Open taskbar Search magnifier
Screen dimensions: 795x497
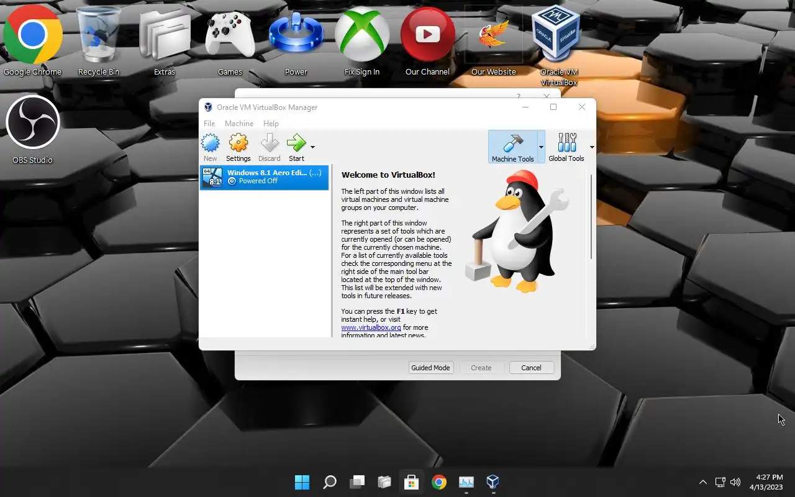click(330, 481)
